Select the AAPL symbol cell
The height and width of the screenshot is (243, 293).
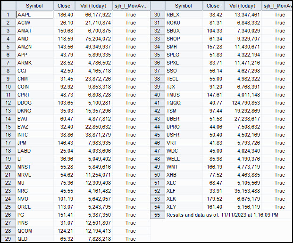tap(35, 15)
